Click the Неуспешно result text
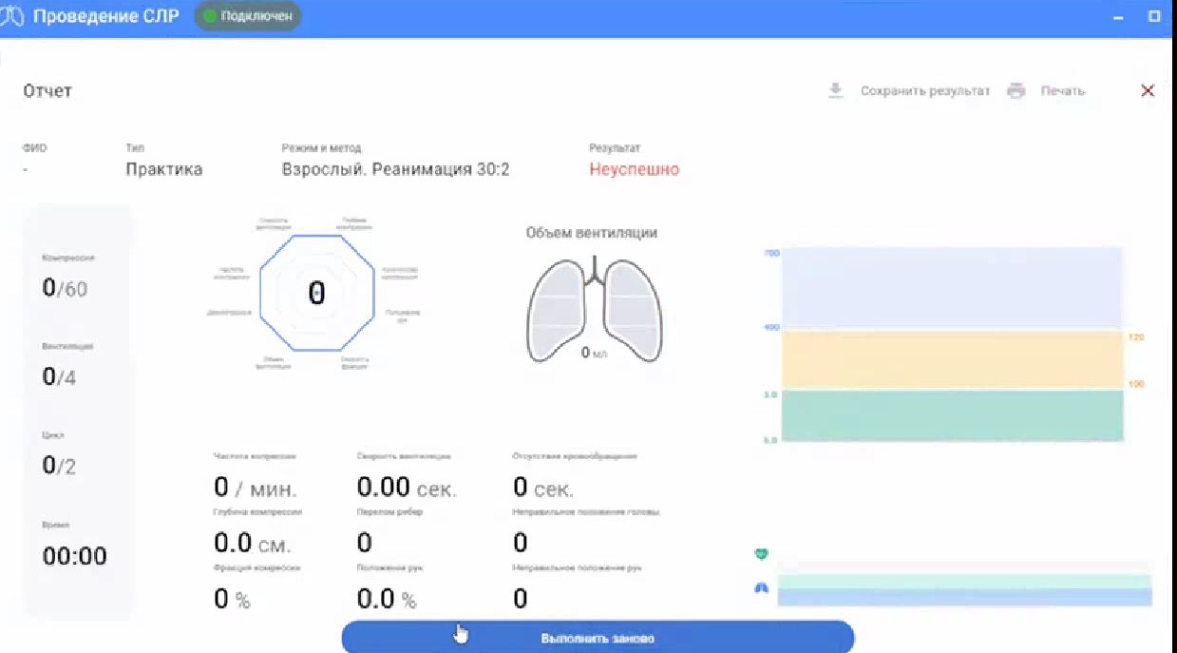1177x653 pixels. 634,170
